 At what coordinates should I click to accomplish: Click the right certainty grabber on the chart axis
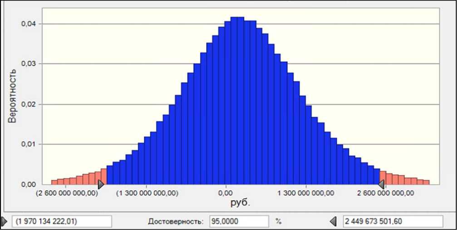381,184
